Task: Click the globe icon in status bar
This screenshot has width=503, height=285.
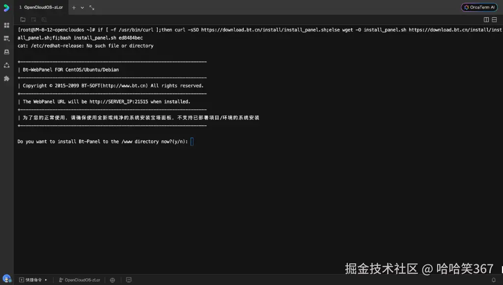Action: click(112, 280)
